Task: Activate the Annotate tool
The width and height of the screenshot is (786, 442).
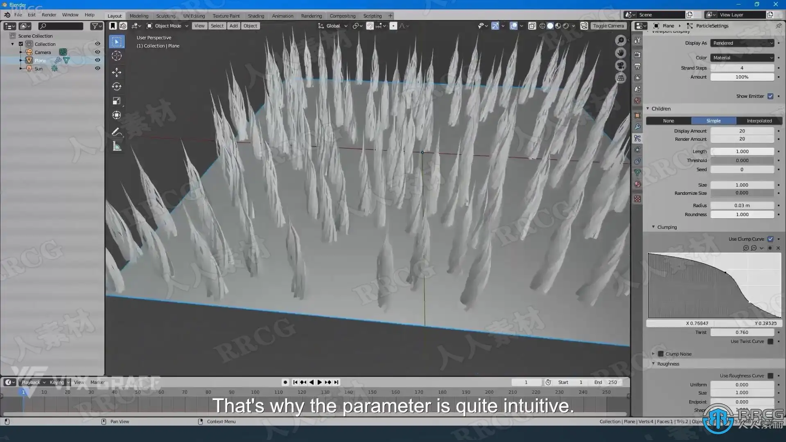Action: [117, 132]
